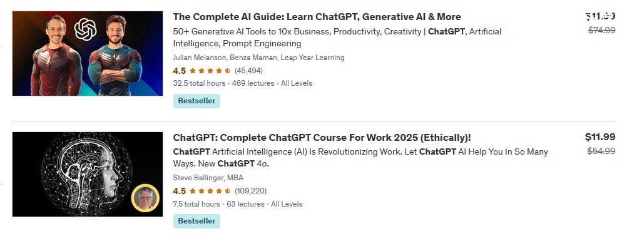
Task: Click the star rating icons of first course
Action: coord(210,71)
